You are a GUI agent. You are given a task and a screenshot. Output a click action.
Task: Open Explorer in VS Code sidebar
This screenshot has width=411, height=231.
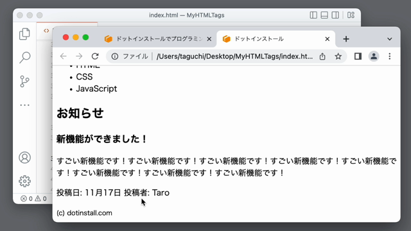click(24, 34)
